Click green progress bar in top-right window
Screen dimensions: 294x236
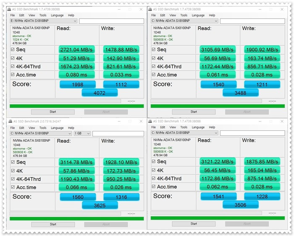tap(218, 106)
